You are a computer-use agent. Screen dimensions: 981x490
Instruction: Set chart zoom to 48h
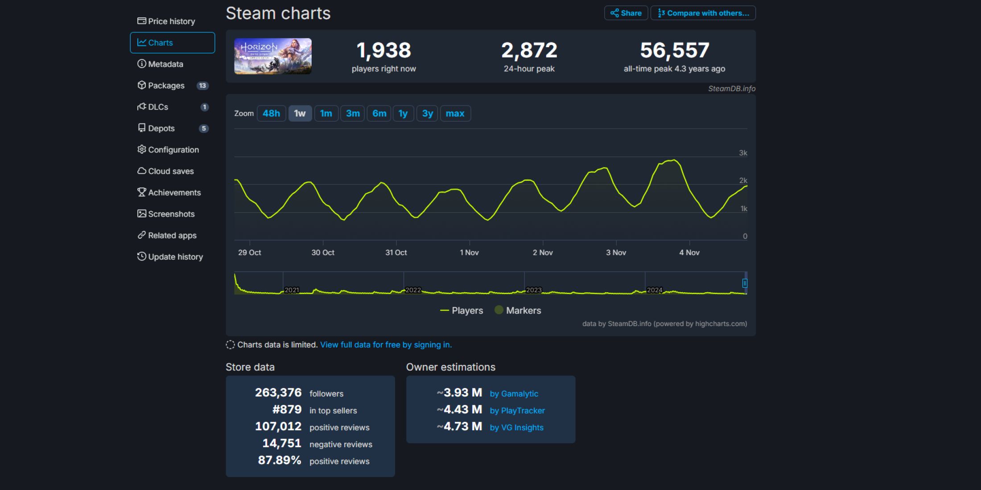(x=271, y=113)
